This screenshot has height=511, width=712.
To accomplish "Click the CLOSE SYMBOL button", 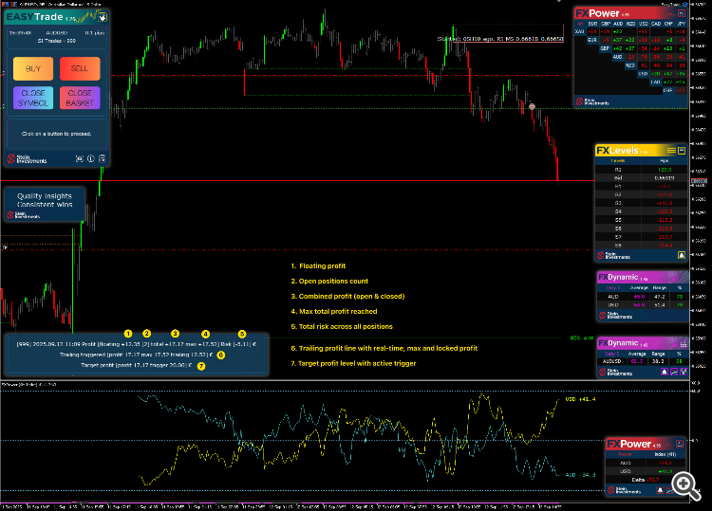I will [33, 98].
